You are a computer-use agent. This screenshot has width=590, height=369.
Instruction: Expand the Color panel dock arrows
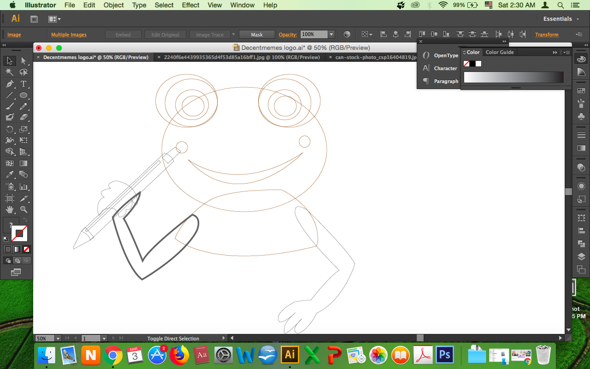pos(555,52)
